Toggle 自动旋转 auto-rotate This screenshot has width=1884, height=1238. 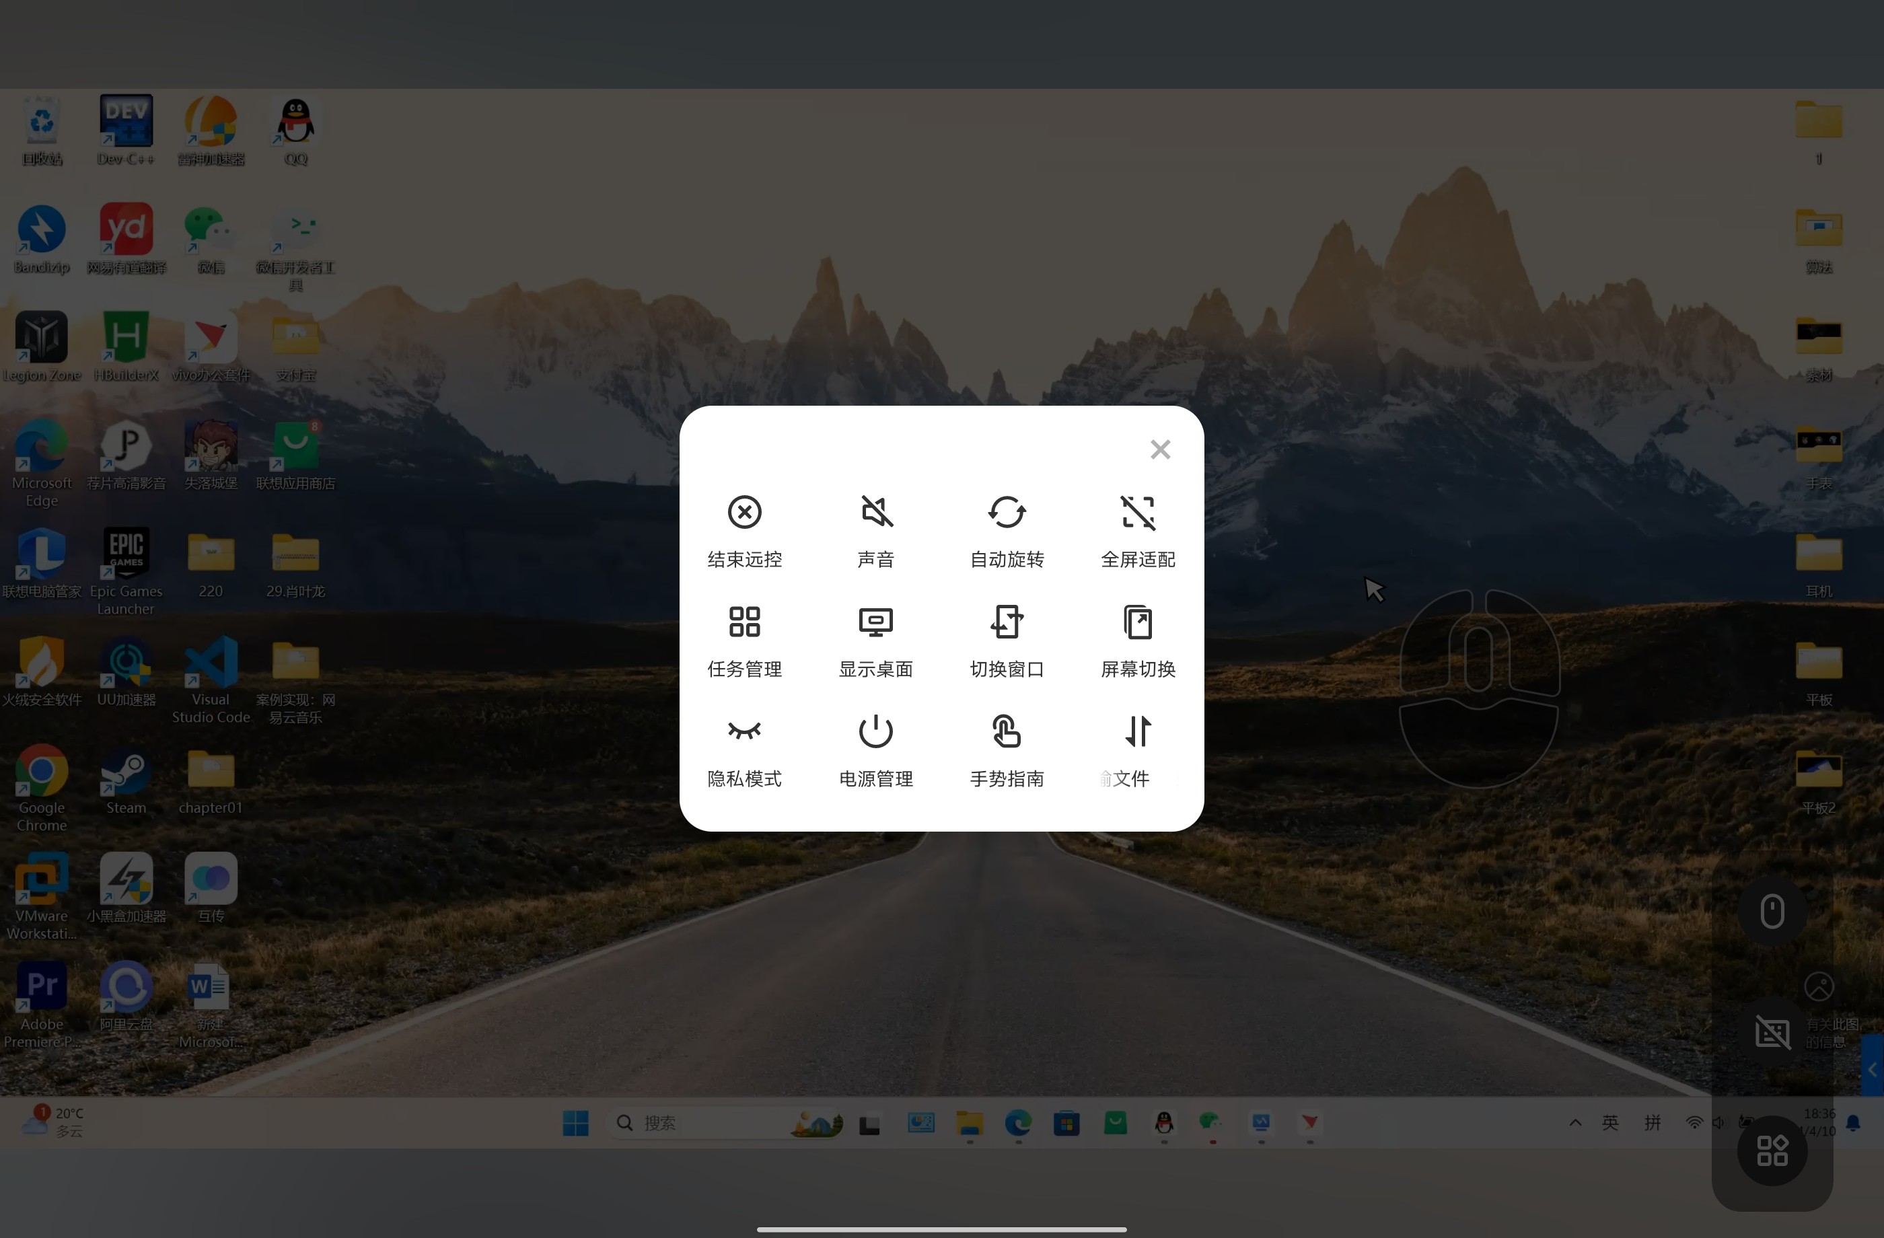click(1007, 530)
